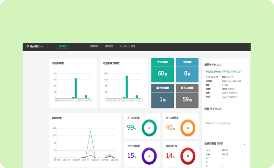274x168 pixels.
Task: Click the tallest bar in second bar chart
Action: click(x=127, y=87)
